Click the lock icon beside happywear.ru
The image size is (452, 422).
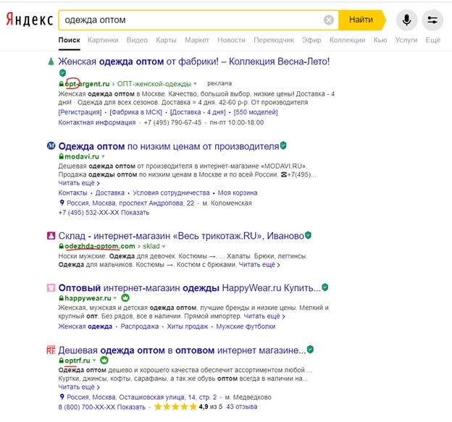click(61, 297)
